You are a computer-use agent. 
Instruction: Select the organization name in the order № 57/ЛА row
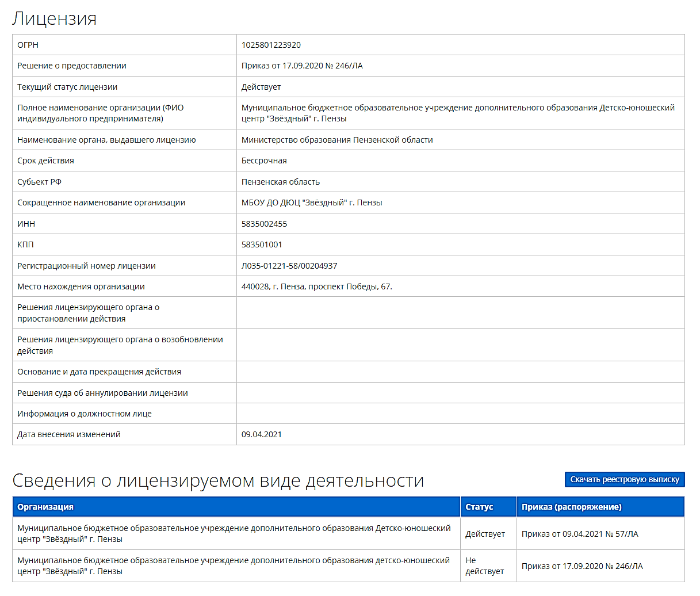234,533
